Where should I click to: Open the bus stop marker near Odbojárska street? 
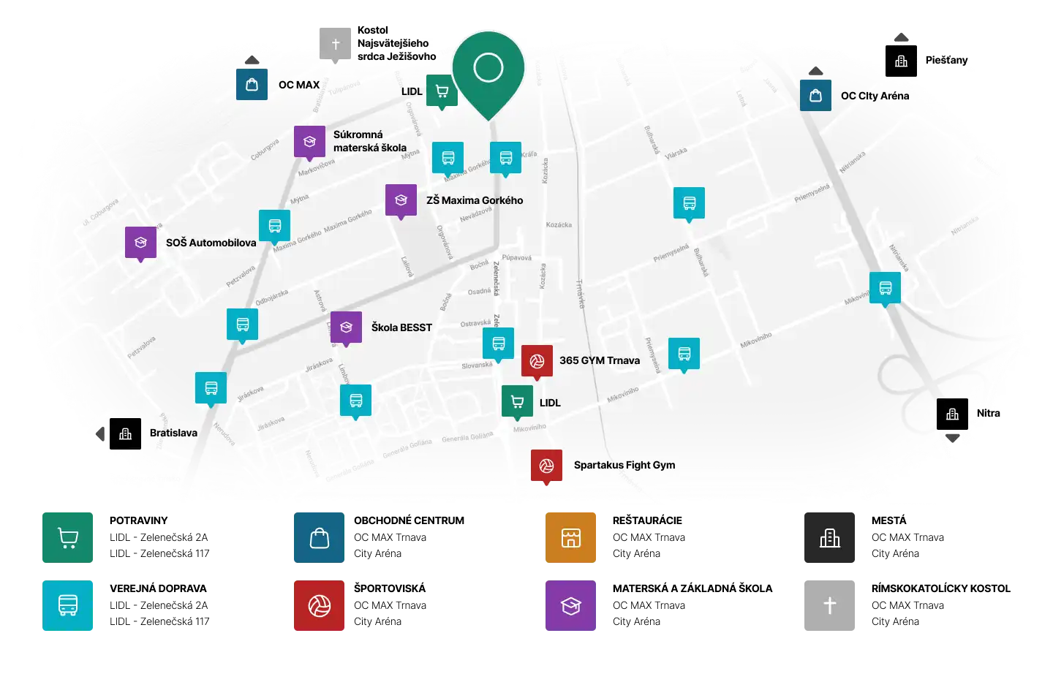(x=242, y=325)
